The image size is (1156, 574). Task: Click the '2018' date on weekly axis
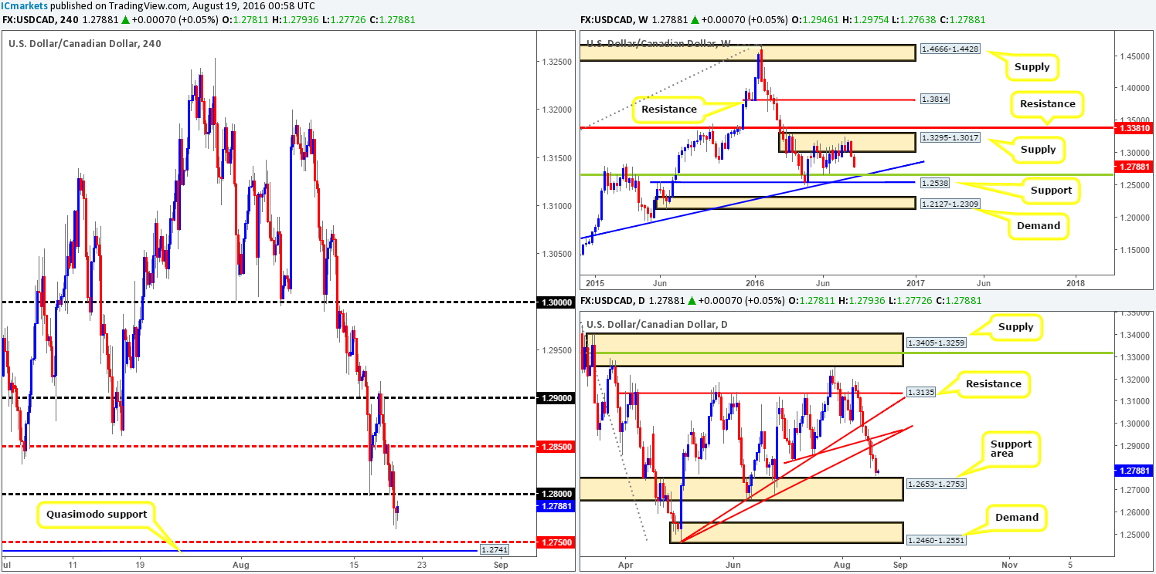pos(1076,282)
